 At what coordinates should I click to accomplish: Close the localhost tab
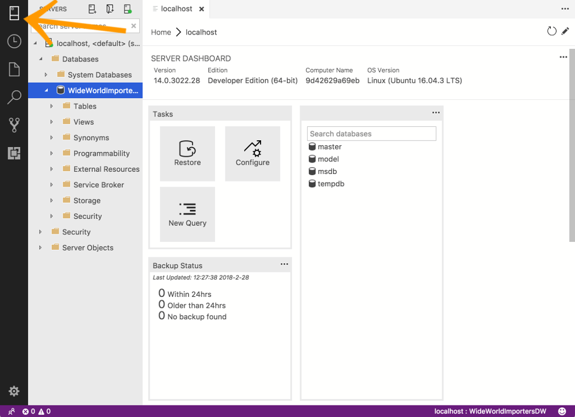[x=201, y=9]
